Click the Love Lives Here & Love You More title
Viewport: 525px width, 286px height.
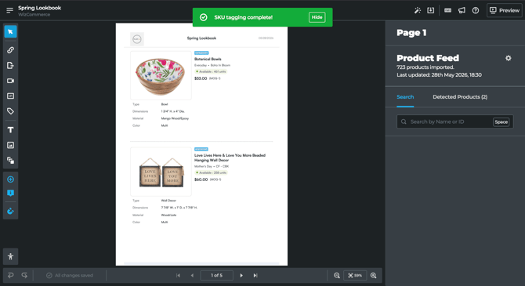point(230,157)
